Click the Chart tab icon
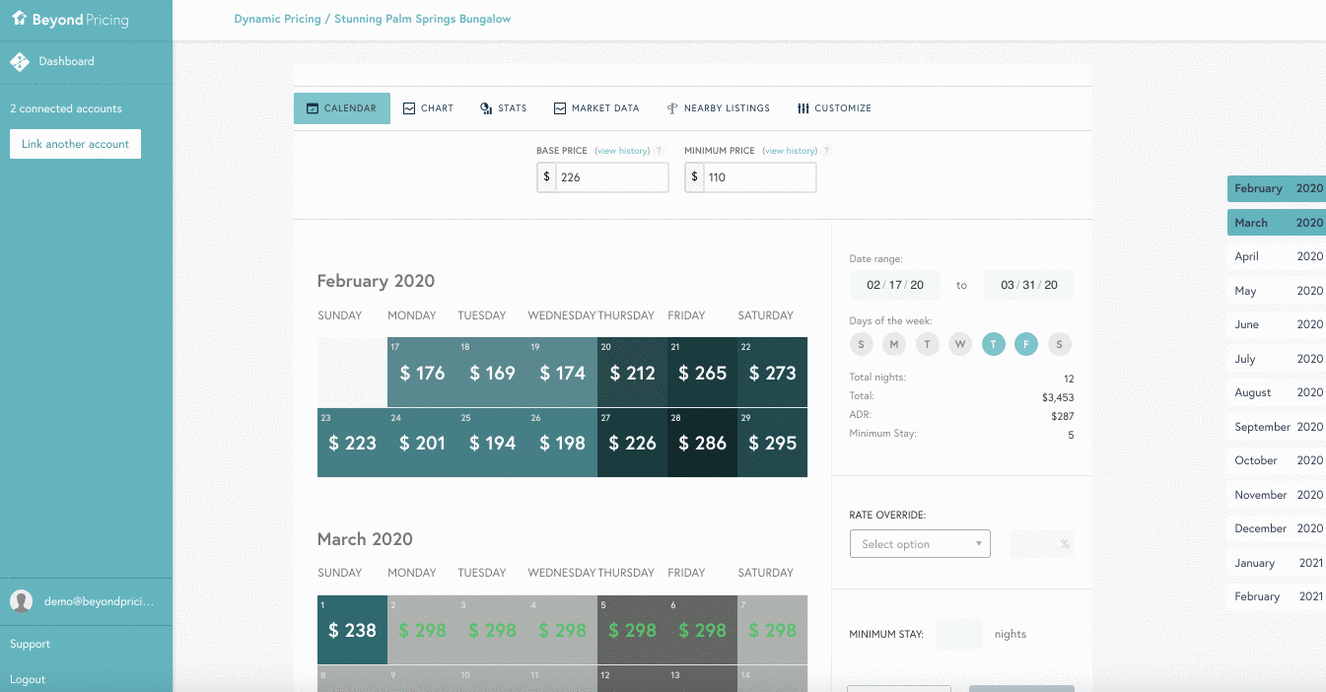This screenshot has height=692, width=1326. point(409,108)
